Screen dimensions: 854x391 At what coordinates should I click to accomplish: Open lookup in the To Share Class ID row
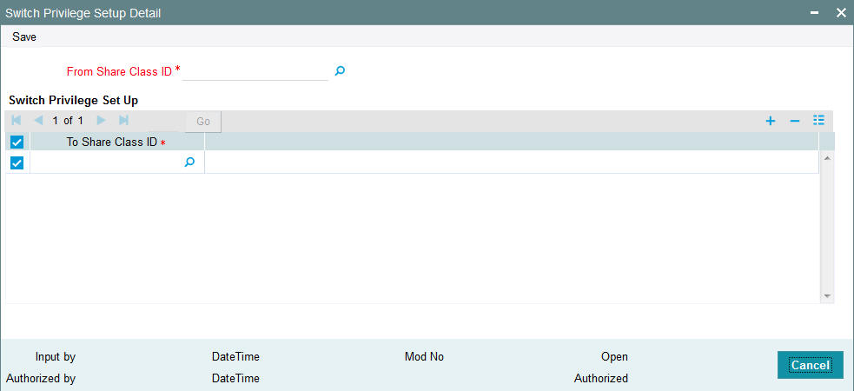point(189,162)
